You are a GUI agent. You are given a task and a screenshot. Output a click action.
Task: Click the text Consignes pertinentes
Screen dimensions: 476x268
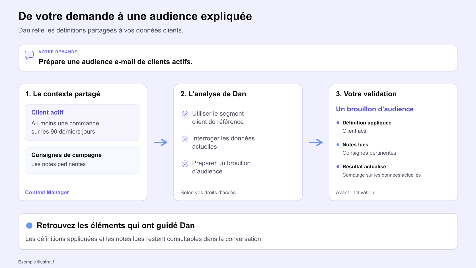coord(369,153)
